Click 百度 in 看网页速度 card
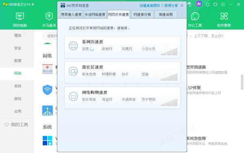 [x=85, y=49]
